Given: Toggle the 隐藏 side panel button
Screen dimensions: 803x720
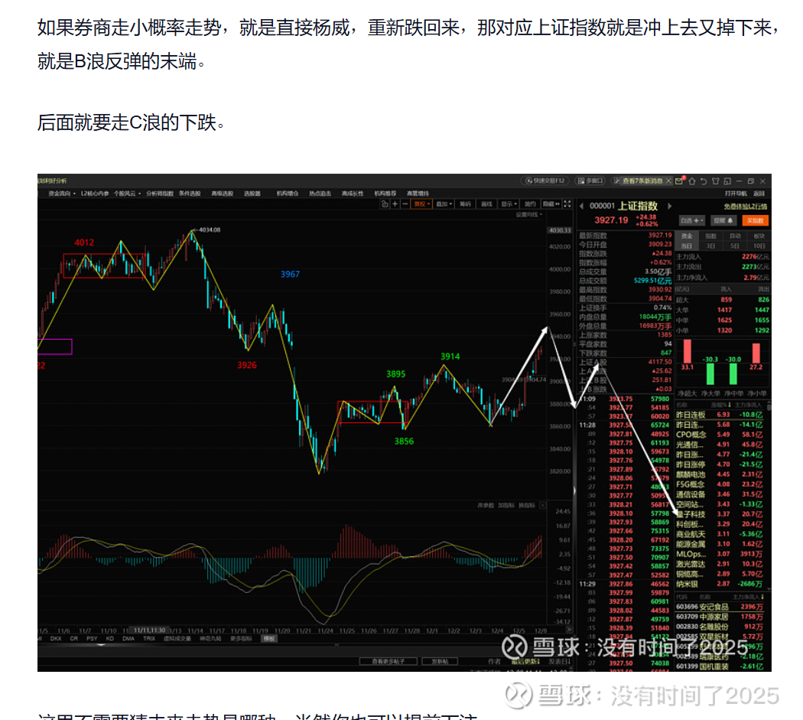Looking at the screenshot, I should pos(551,204).
